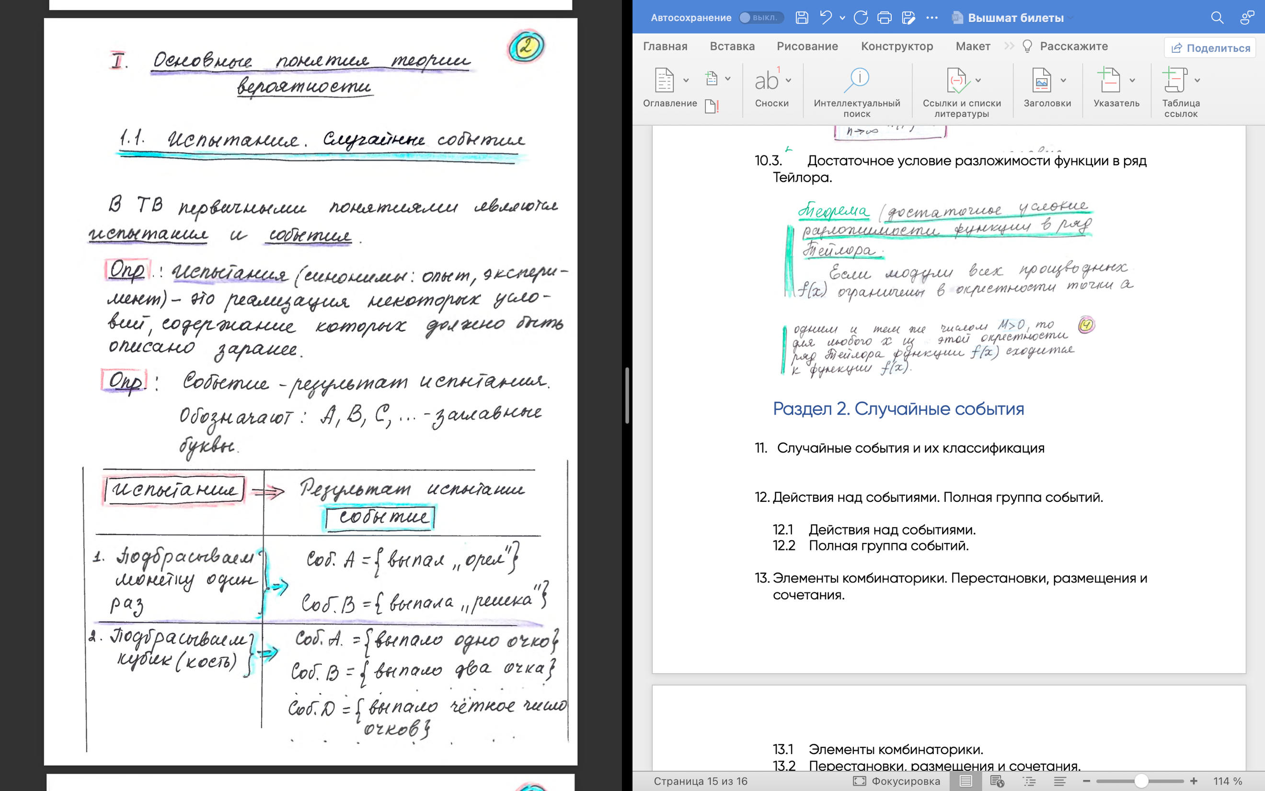1265x791 pixels.
Task: Expand the Add Text dropdown arrow
Action: pos(728,79)
